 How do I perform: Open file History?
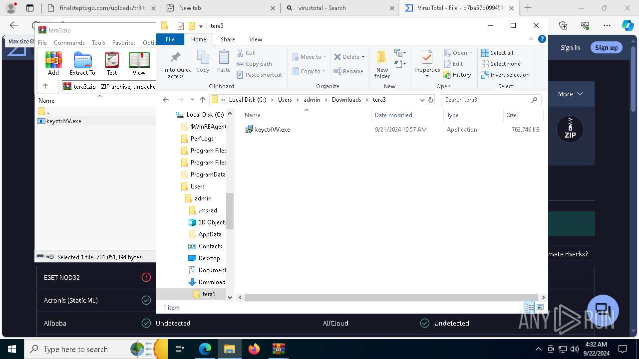point(457,75)
